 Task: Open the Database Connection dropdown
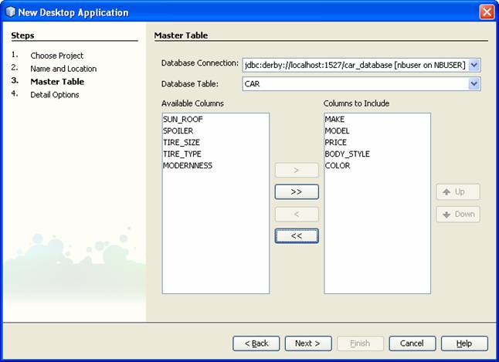pyautogui.click(x=474, y=65)
